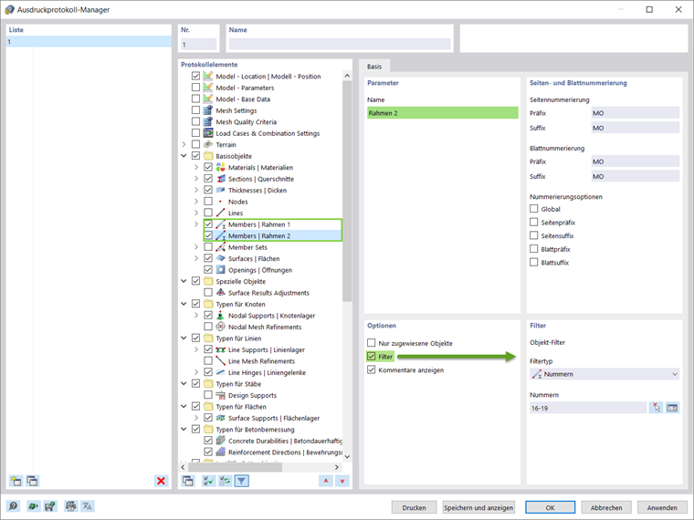Click the Model - Location globe icon

208,76
